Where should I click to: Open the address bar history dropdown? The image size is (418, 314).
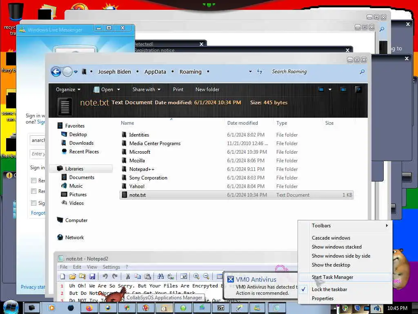[250, 72]
